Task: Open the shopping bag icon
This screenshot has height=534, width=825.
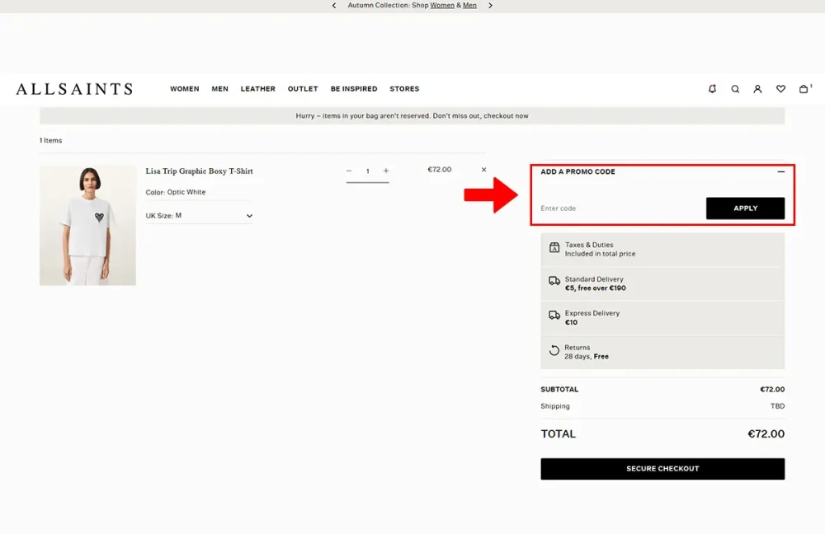Action: point(804,89)
